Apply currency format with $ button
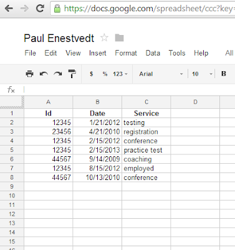Viewport: 235px width, 250px height. click(x=91, y=74)
